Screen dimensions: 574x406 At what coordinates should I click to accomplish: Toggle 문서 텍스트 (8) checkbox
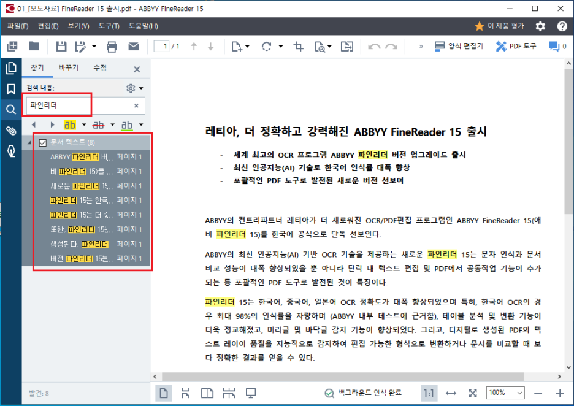pos(43,142)
